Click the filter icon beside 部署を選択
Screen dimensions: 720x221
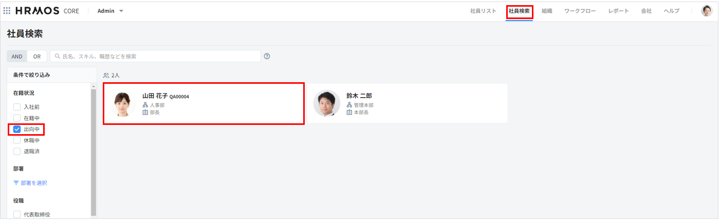(16, 183)
